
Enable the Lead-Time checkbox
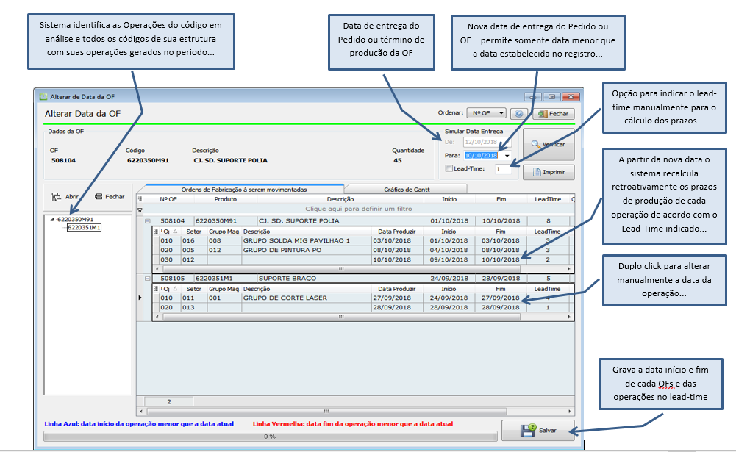449,169
